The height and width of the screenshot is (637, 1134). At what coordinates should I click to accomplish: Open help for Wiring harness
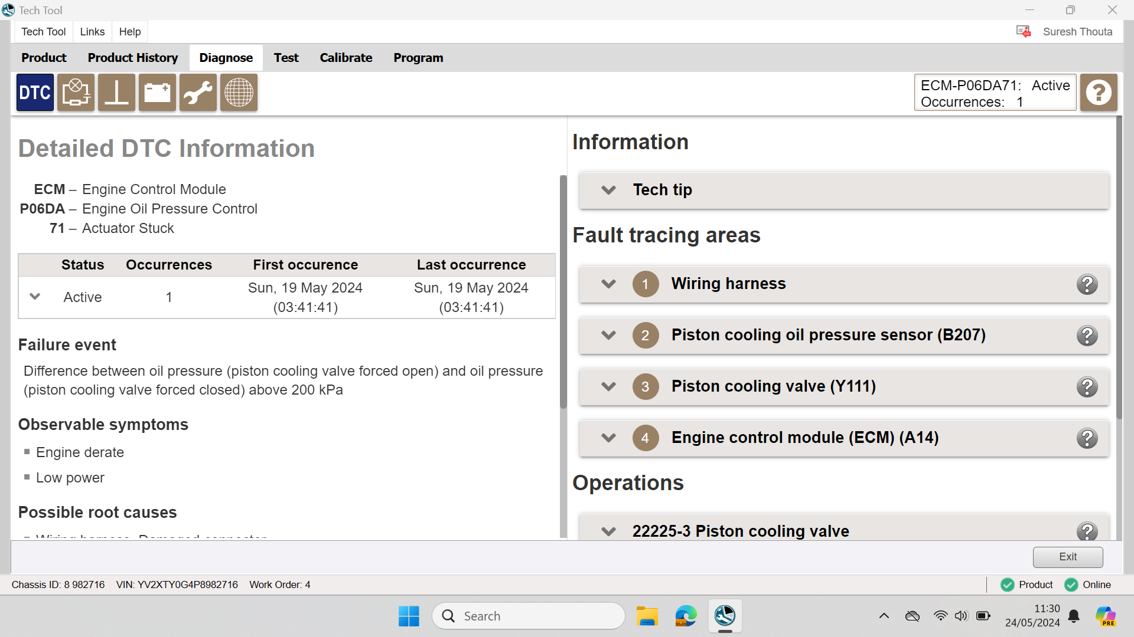(x=1087, y=284)
